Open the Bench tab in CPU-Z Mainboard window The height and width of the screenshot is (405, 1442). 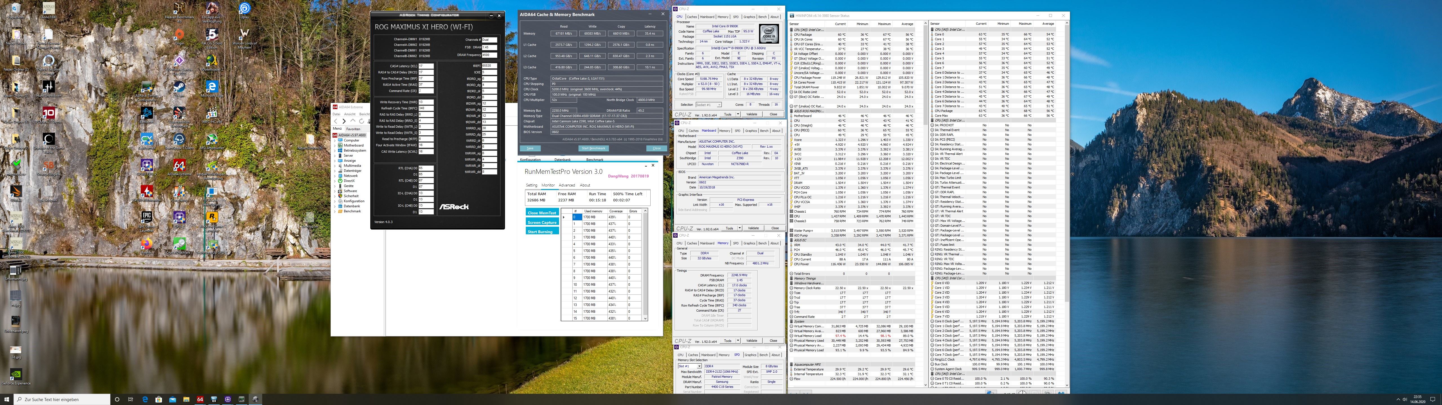click(764, 130)
